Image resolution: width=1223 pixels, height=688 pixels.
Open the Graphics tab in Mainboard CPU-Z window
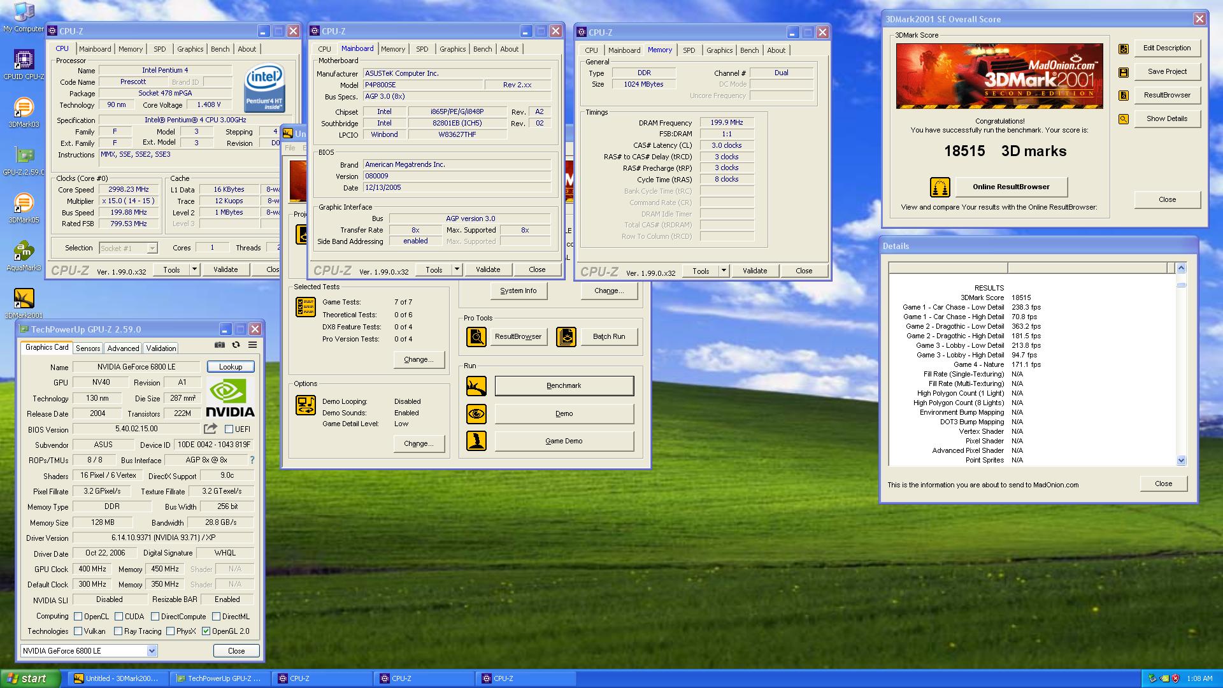[x=453, y=49]
